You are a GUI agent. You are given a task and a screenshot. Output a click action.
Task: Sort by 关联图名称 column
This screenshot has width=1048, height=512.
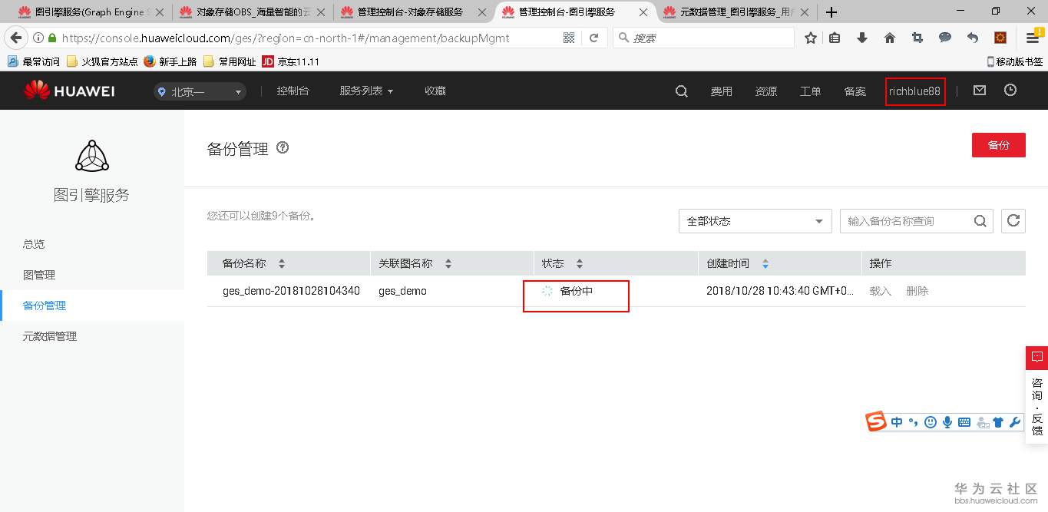click(448, 263)
